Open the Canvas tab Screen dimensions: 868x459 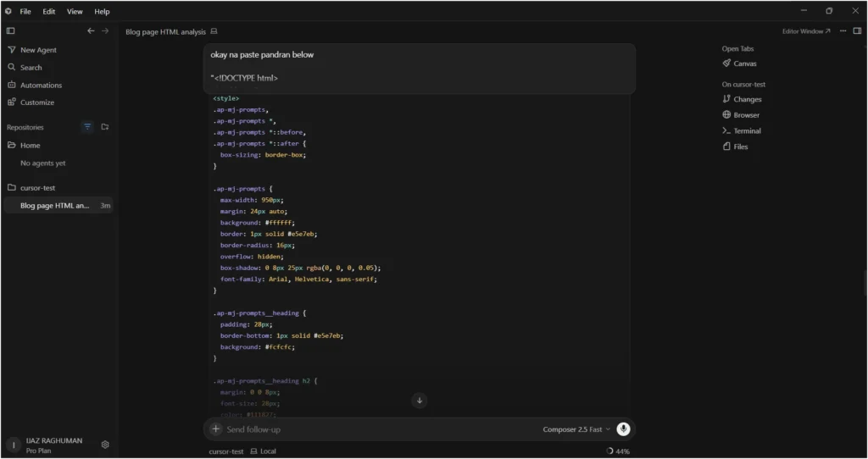(739, 64)
